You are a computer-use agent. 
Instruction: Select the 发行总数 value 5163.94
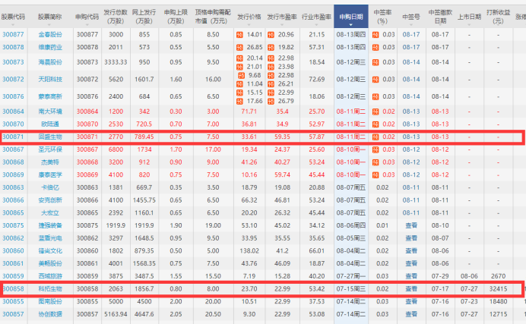pos(116,314)
